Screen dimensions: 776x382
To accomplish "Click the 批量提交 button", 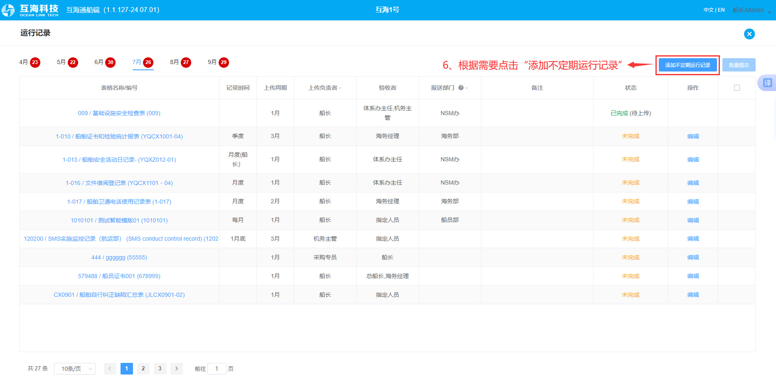I will pos(739,65).
